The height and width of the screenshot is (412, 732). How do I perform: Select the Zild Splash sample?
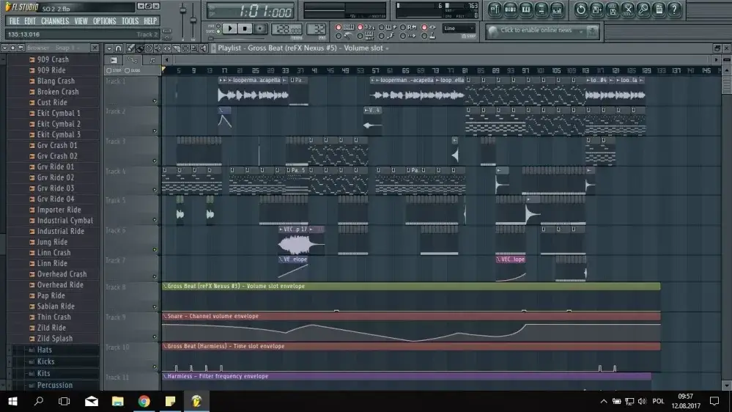[x=55, y=339]
